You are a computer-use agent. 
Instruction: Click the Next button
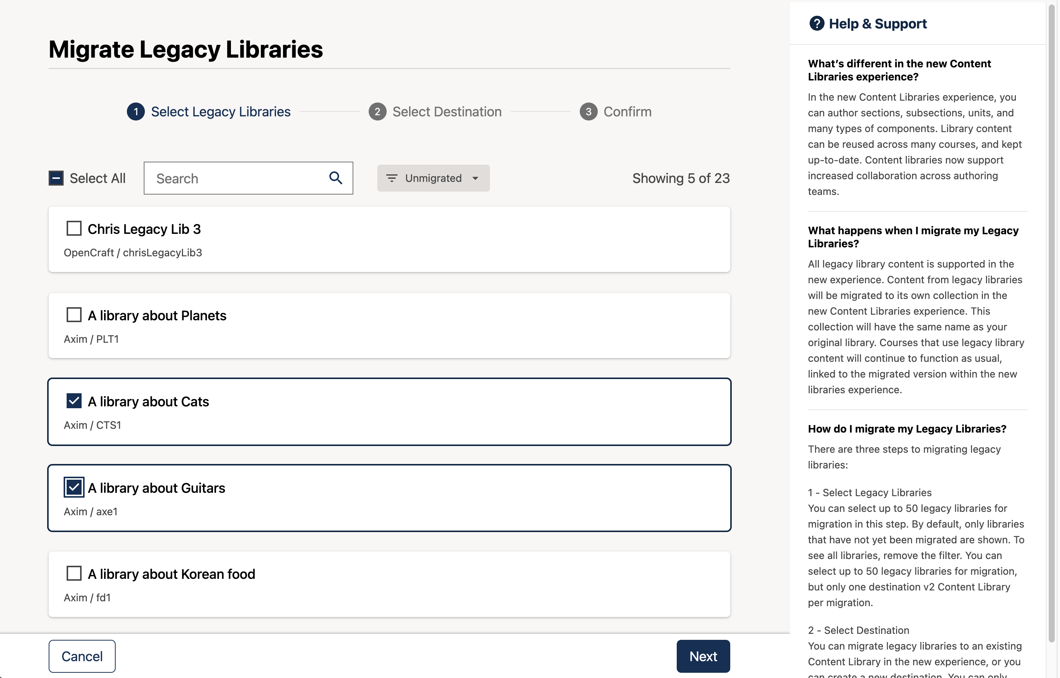tap(703, 656)
